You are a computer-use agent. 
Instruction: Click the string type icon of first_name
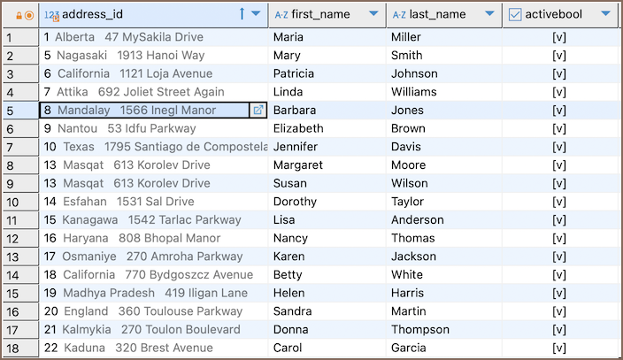(x=281, y=15)
